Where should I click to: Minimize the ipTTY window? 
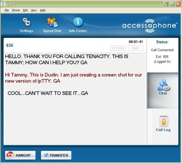pos(166,4)
